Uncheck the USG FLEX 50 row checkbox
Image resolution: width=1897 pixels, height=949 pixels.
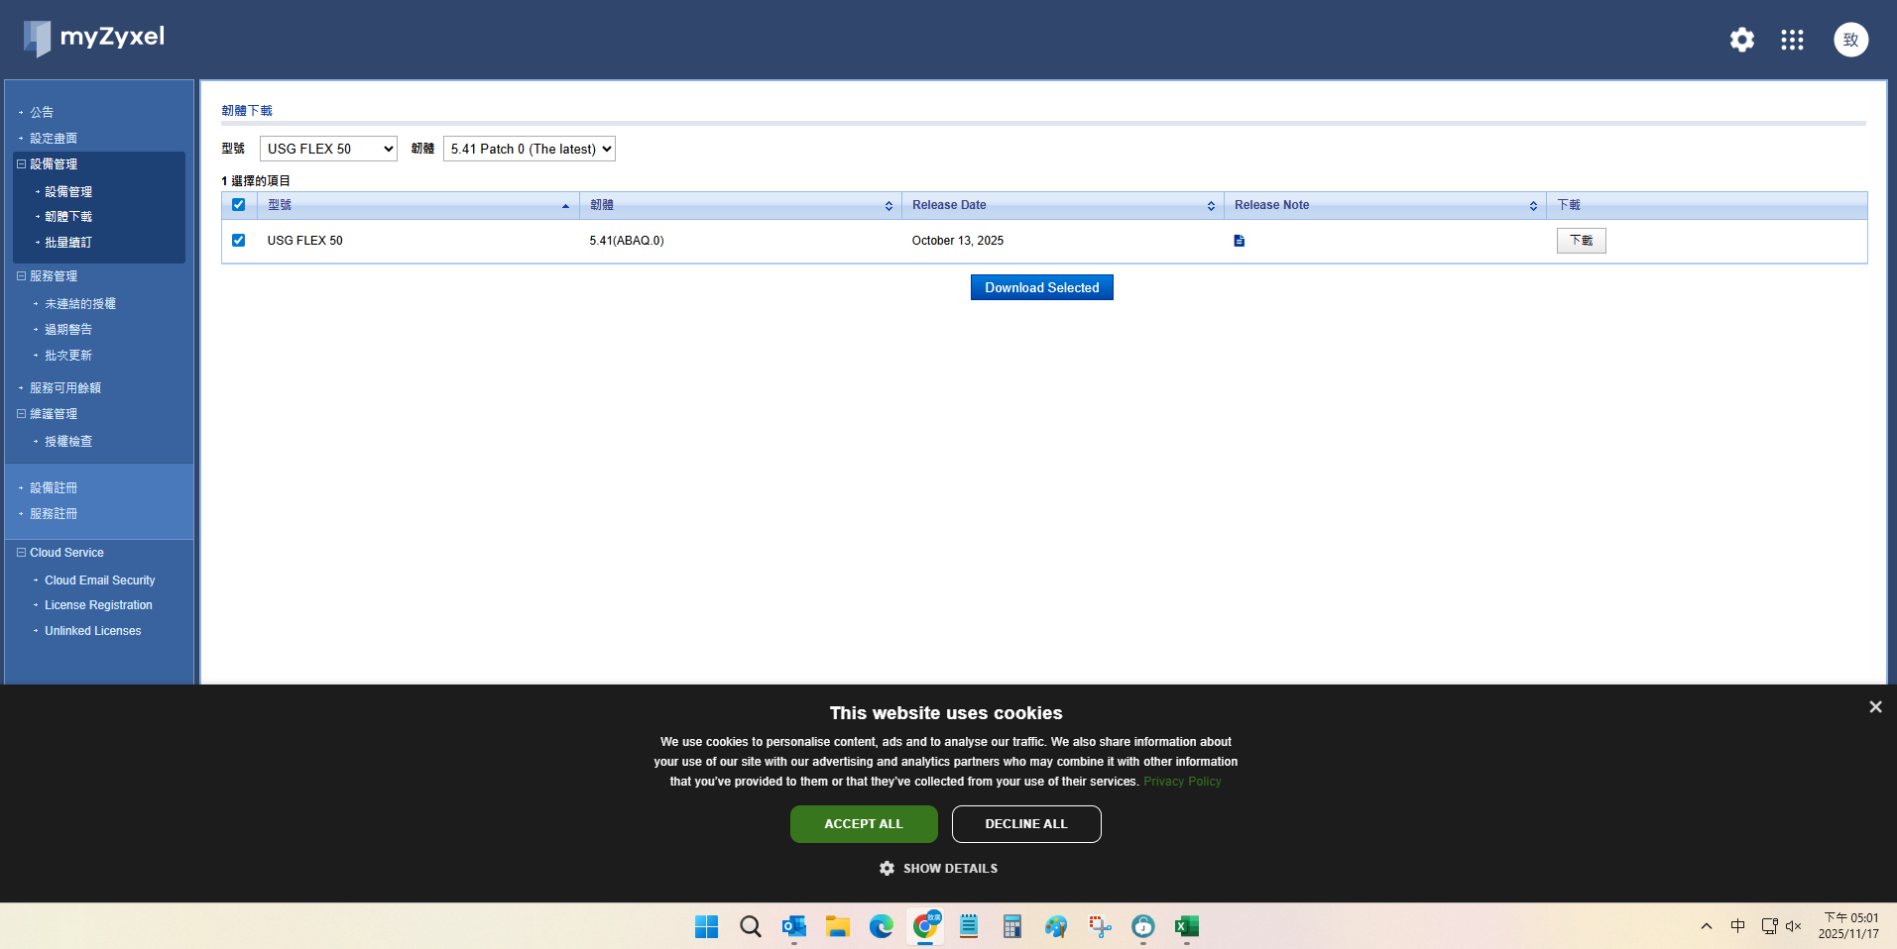coord(238,241)
